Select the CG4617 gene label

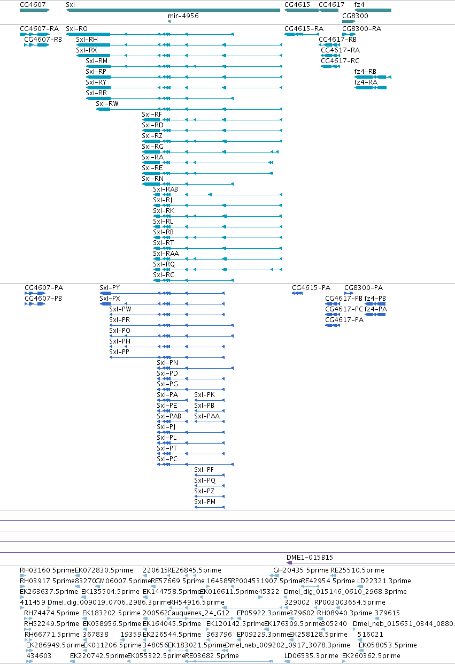[331, 4]
